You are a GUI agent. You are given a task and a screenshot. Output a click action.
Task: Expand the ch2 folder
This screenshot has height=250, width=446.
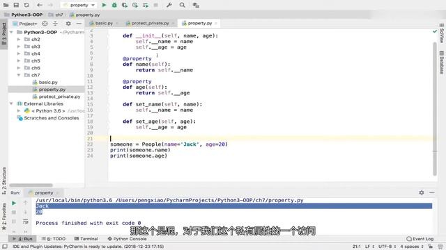click(x=19, y=40)
